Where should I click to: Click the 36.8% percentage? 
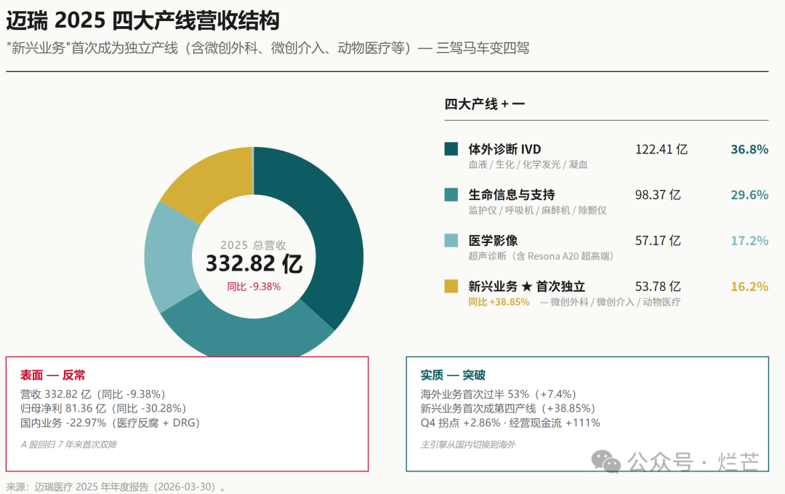pos(749,149)
